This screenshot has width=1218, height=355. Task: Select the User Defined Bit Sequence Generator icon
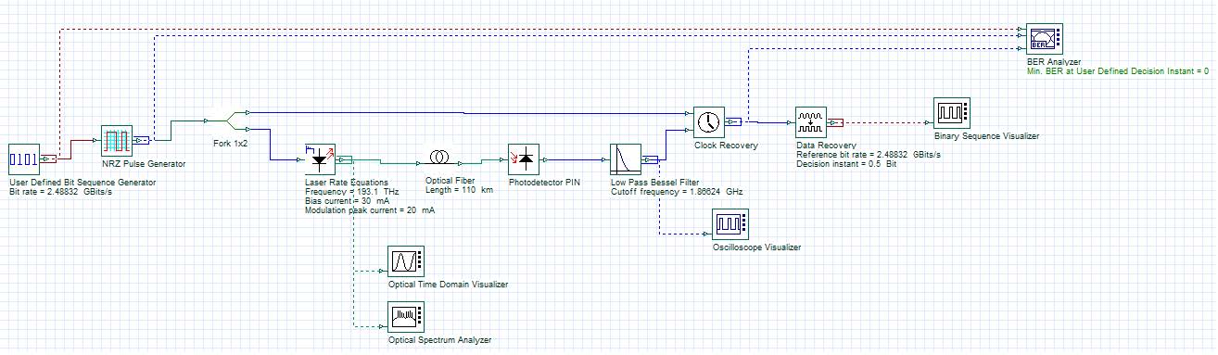(23, 159)
